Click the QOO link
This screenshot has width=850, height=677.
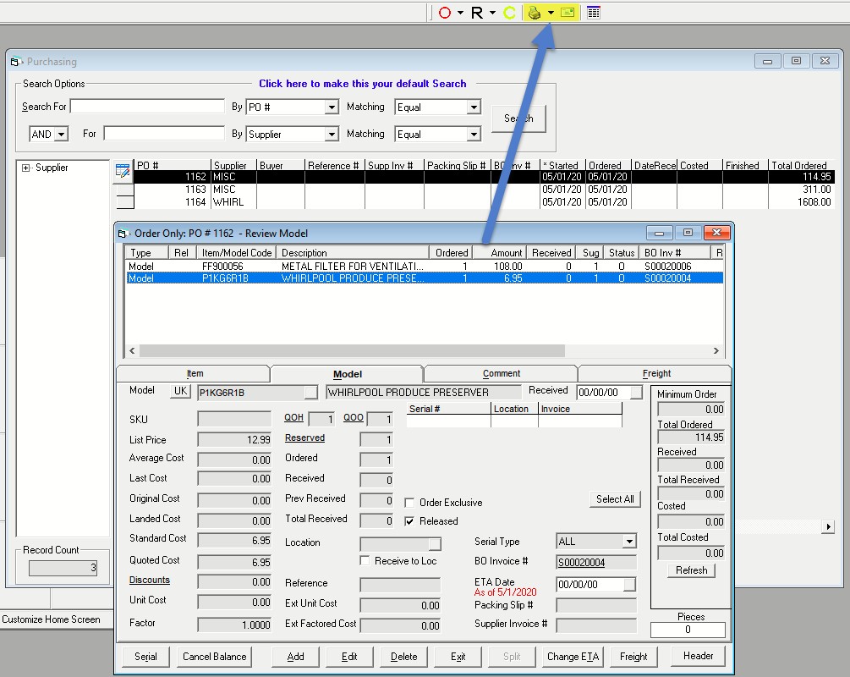point(353,418)
